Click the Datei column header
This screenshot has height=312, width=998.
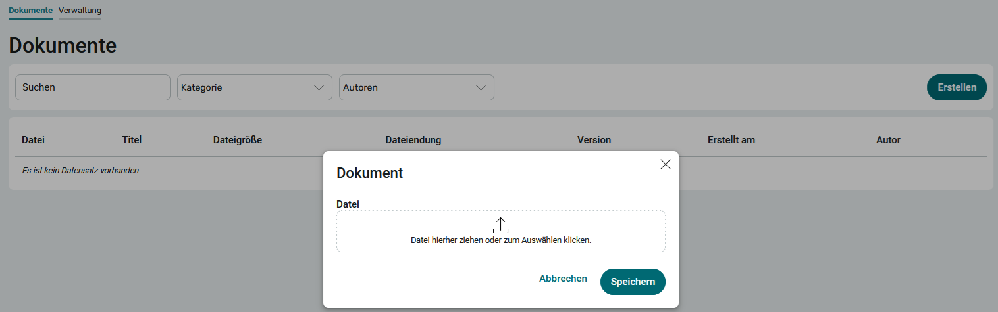33,140
